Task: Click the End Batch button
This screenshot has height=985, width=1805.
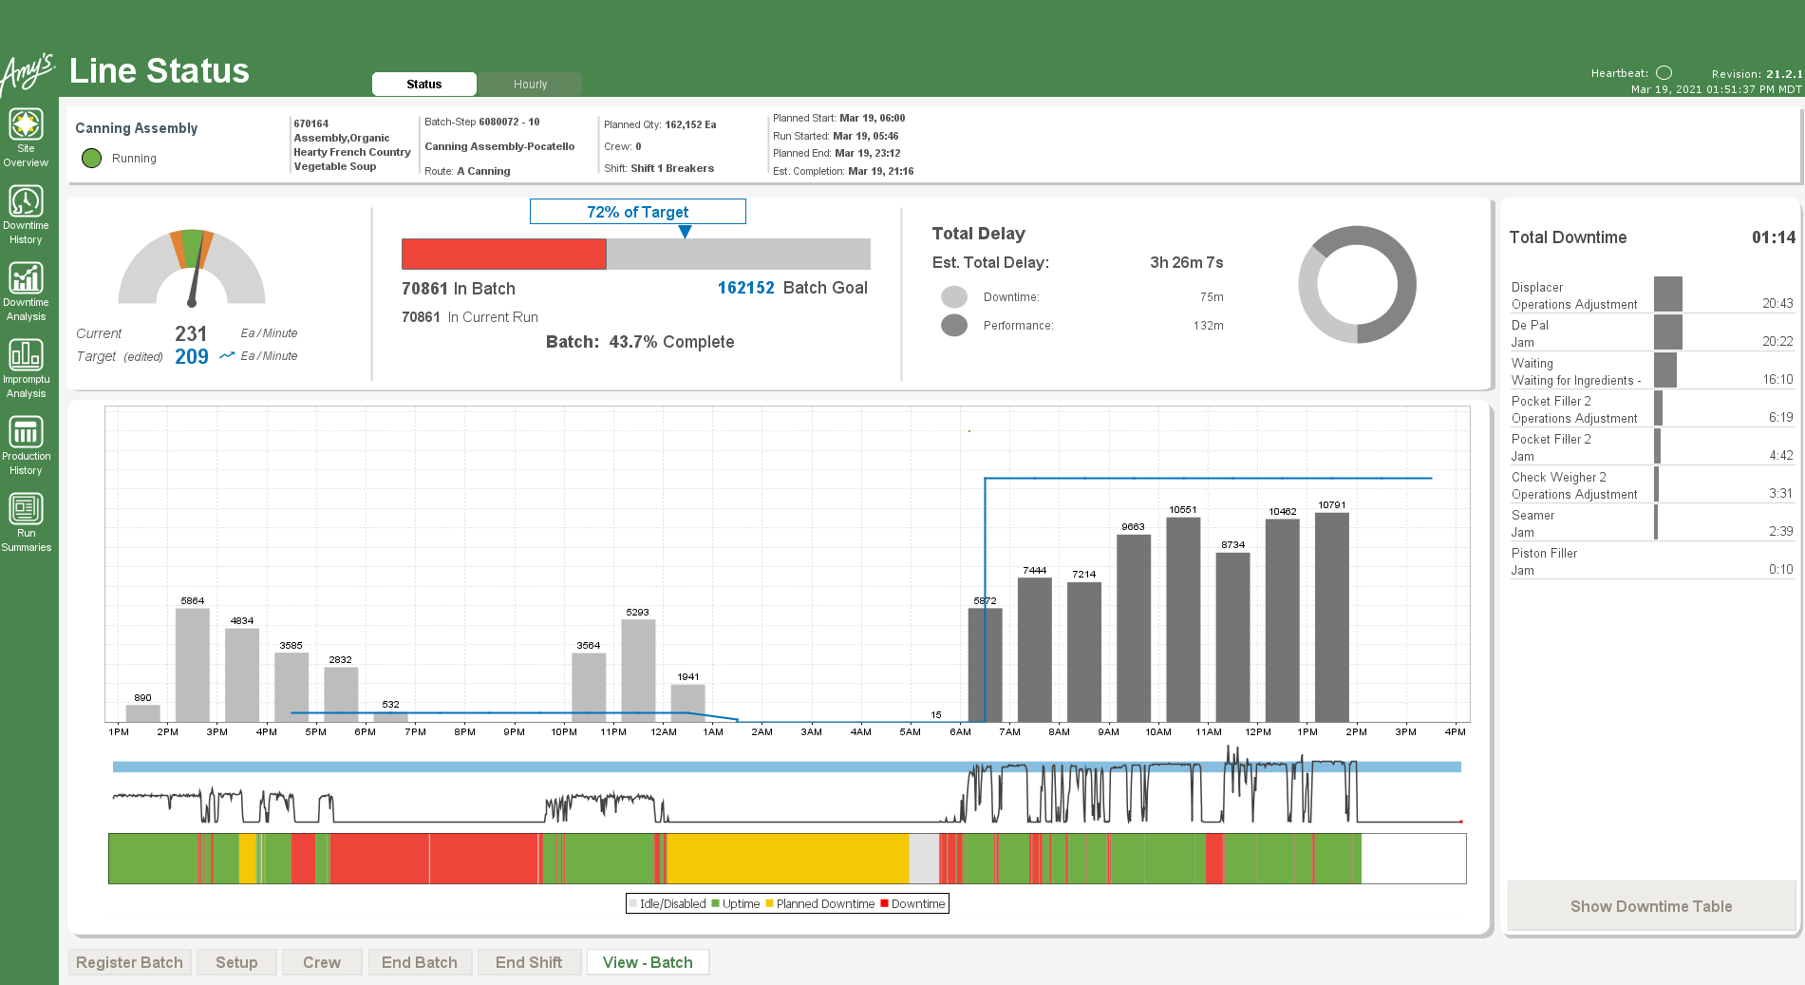Action: (x=420, y=962)
